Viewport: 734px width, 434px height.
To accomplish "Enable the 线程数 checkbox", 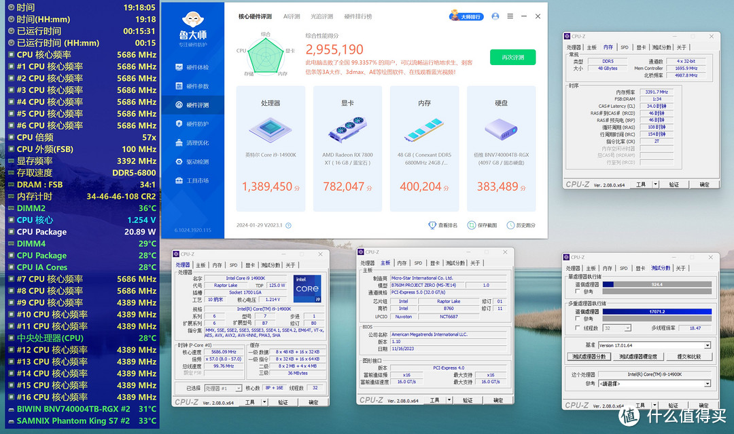I will tap(578, 328).
